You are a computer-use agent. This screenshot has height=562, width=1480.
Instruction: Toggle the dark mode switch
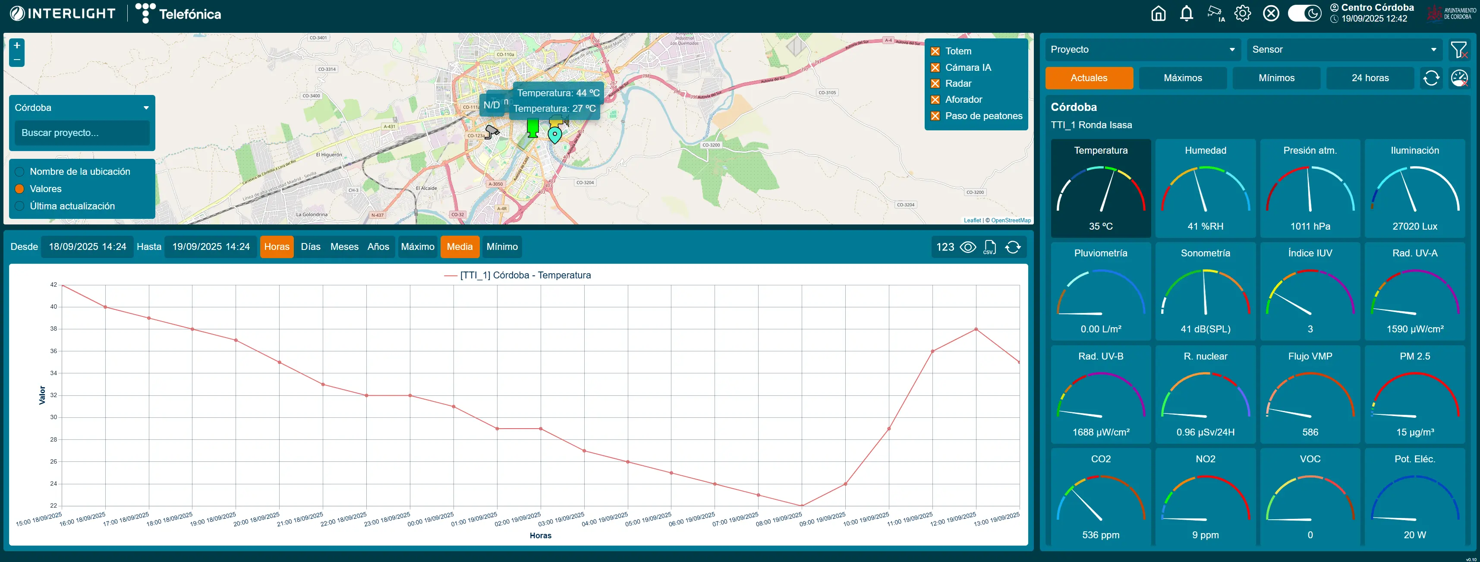tap(1304, 14)
